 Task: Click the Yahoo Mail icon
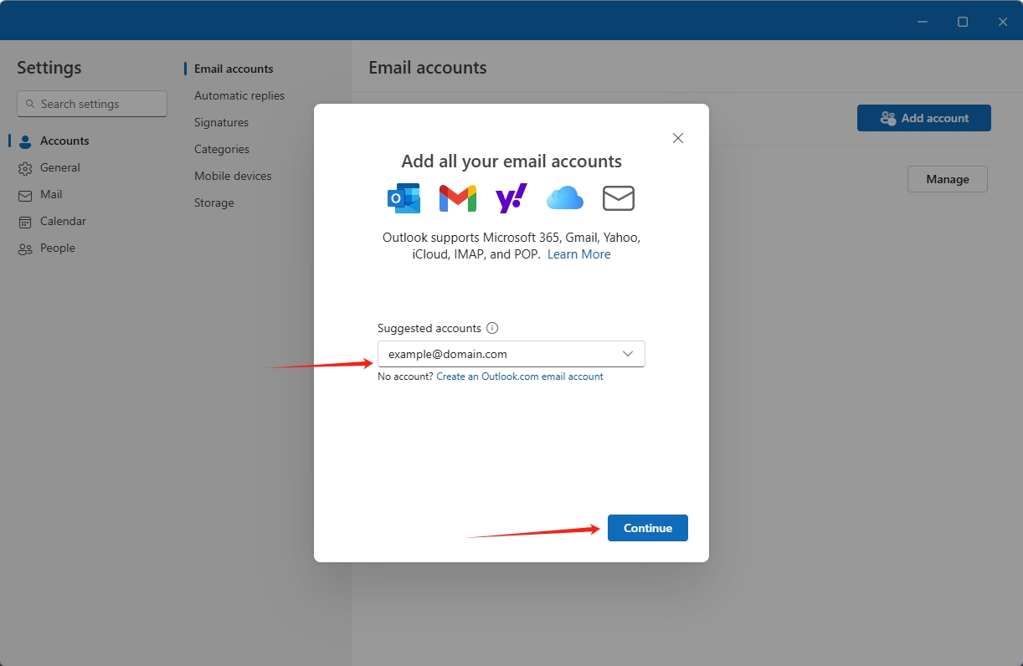[511, 197]
